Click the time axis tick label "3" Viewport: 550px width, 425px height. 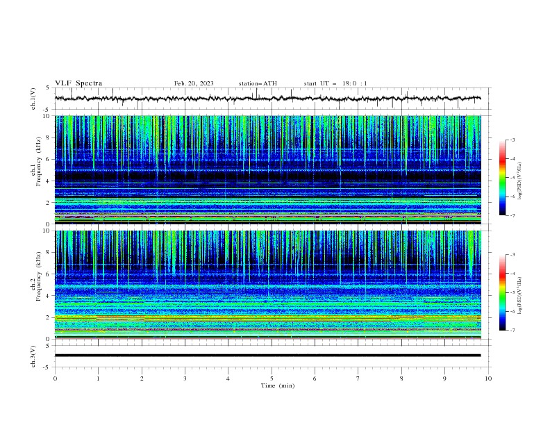185,378
